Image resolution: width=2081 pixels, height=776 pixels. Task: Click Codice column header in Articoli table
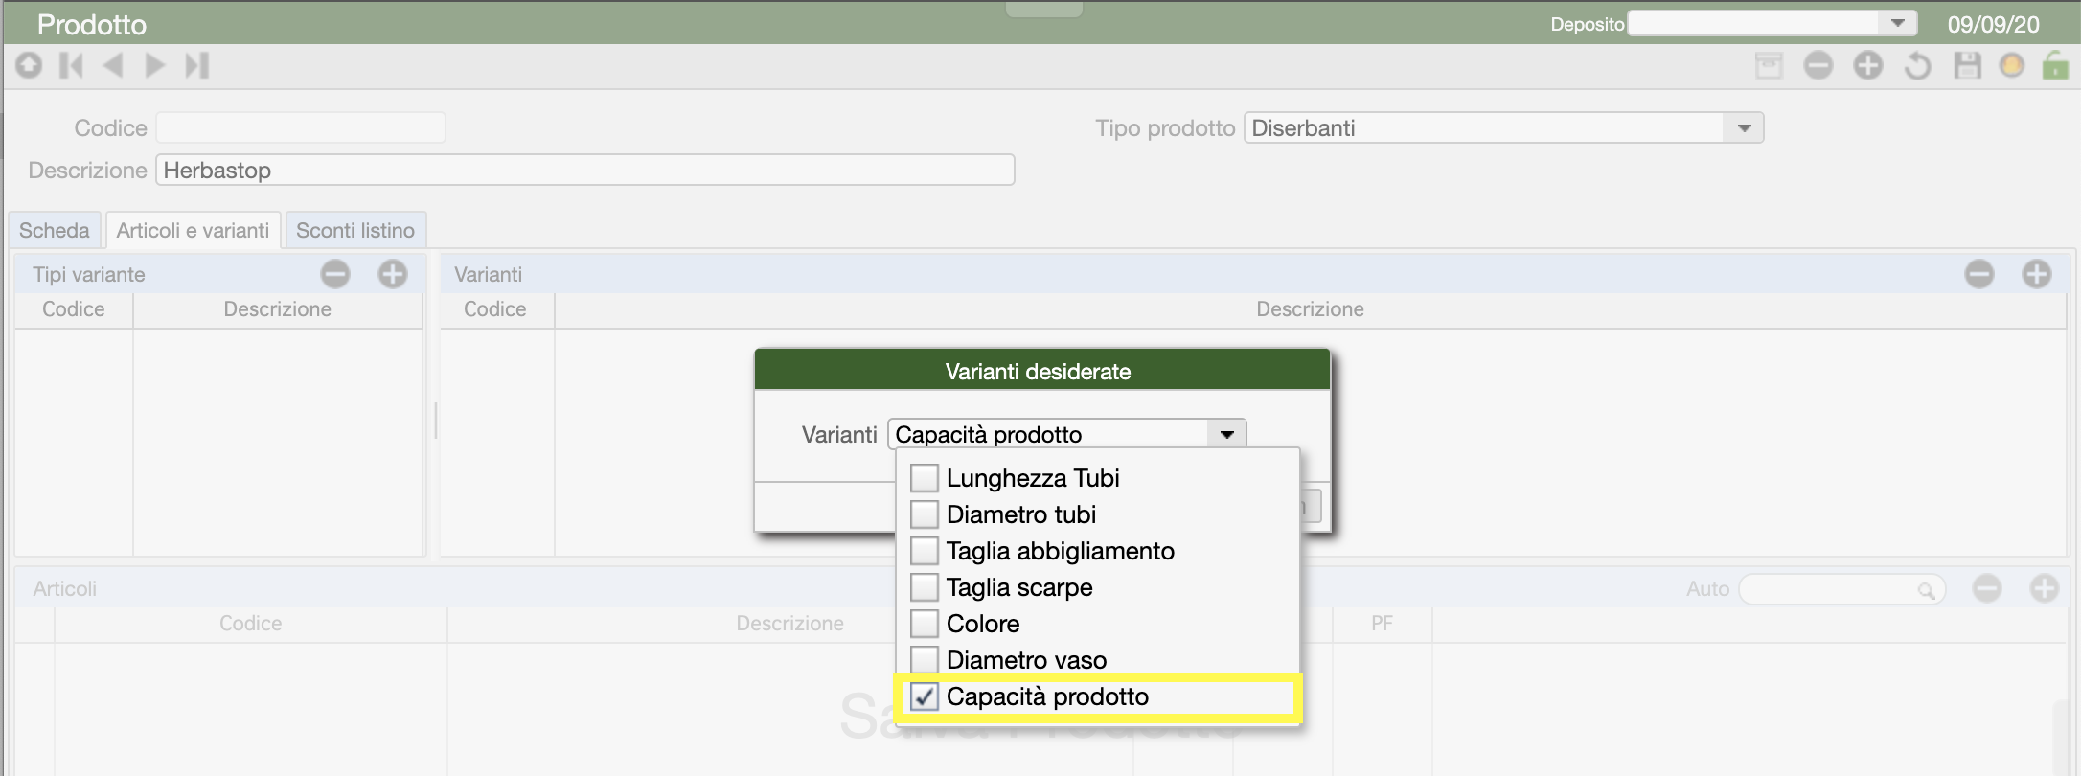251,624
